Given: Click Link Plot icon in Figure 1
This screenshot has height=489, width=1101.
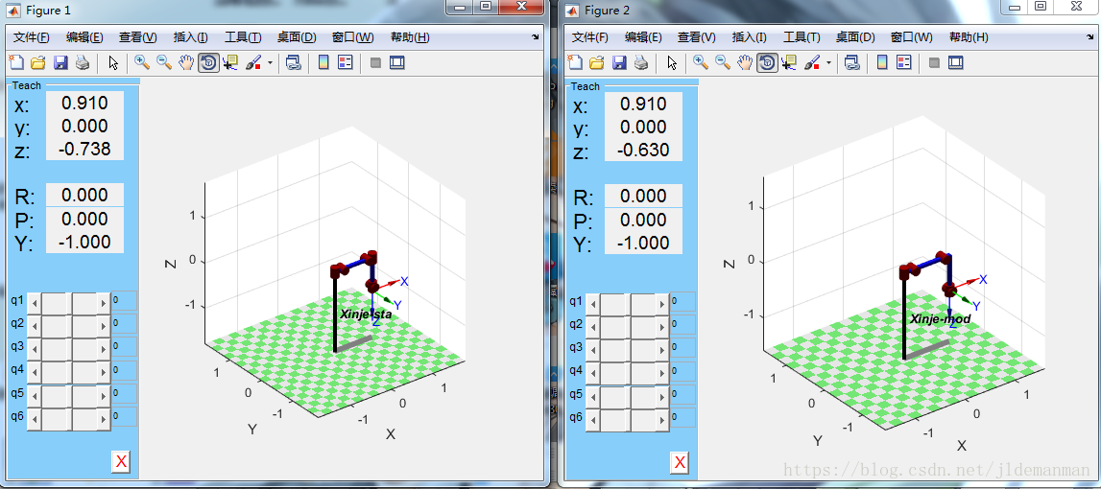Looking at the screenshot, I should pos(294,63).
